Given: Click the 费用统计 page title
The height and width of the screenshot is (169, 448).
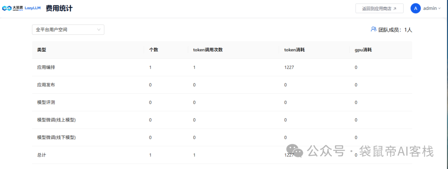Looking at the screenshot, I should [59, 8].
